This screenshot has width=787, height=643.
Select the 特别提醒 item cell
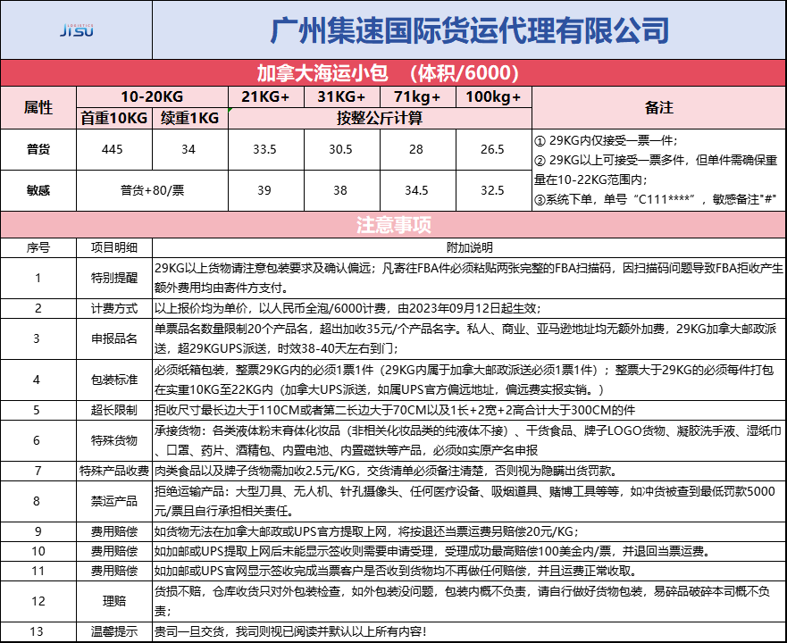point(114,279)
